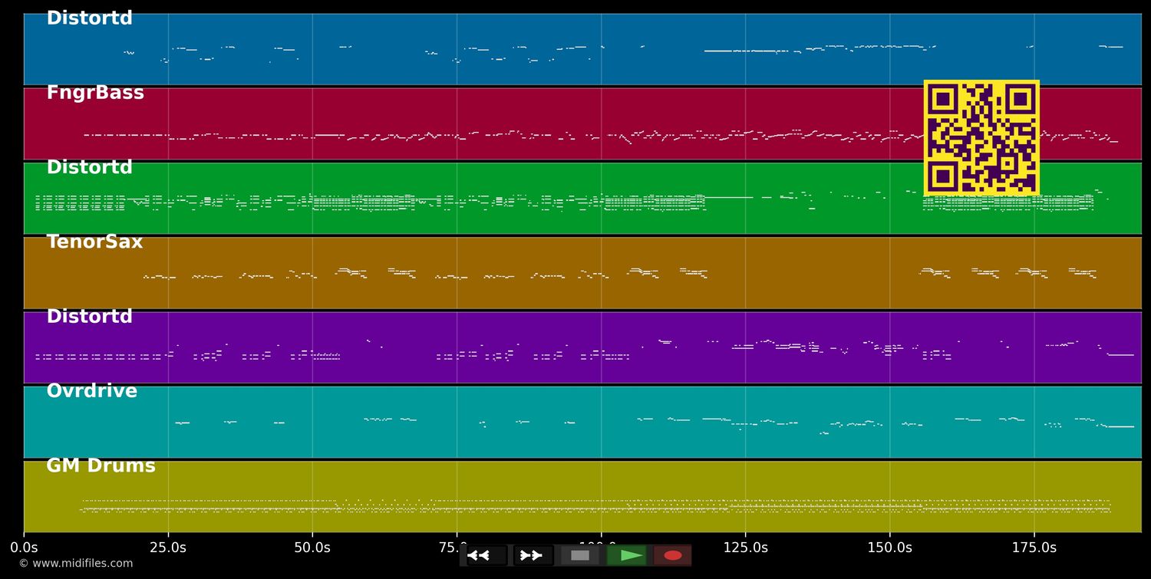Viewport: 1151px width, 579px height.
Task: Start recording with the red record button
Action: point(673,555)
